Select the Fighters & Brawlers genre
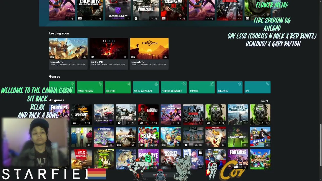322x181 pixels. coord(174,87)
